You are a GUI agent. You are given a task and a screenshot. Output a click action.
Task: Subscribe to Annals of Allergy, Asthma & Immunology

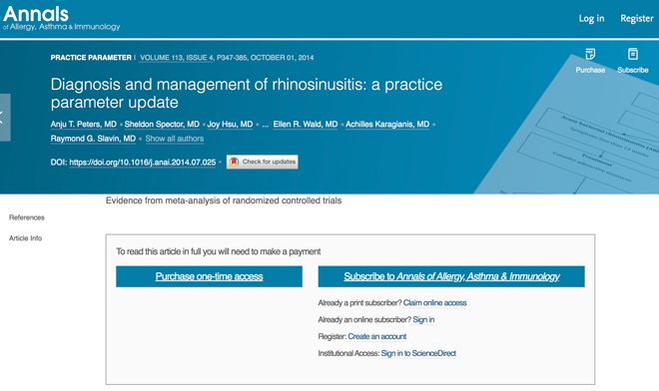(x=451, y=276)
